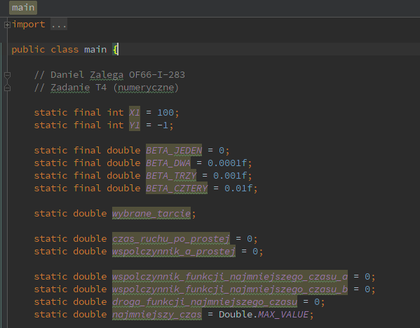Click the BETA_DWA constant
The width and height of the screenshot is (420, 328).
168,163
